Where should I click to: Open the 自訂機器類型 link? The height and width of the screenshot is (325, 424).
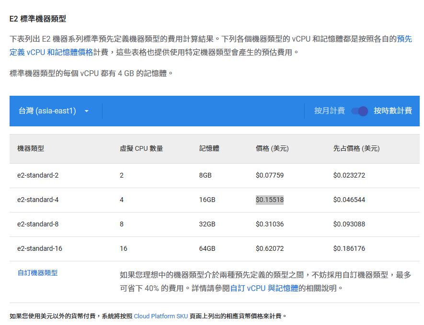coord(37,273)
